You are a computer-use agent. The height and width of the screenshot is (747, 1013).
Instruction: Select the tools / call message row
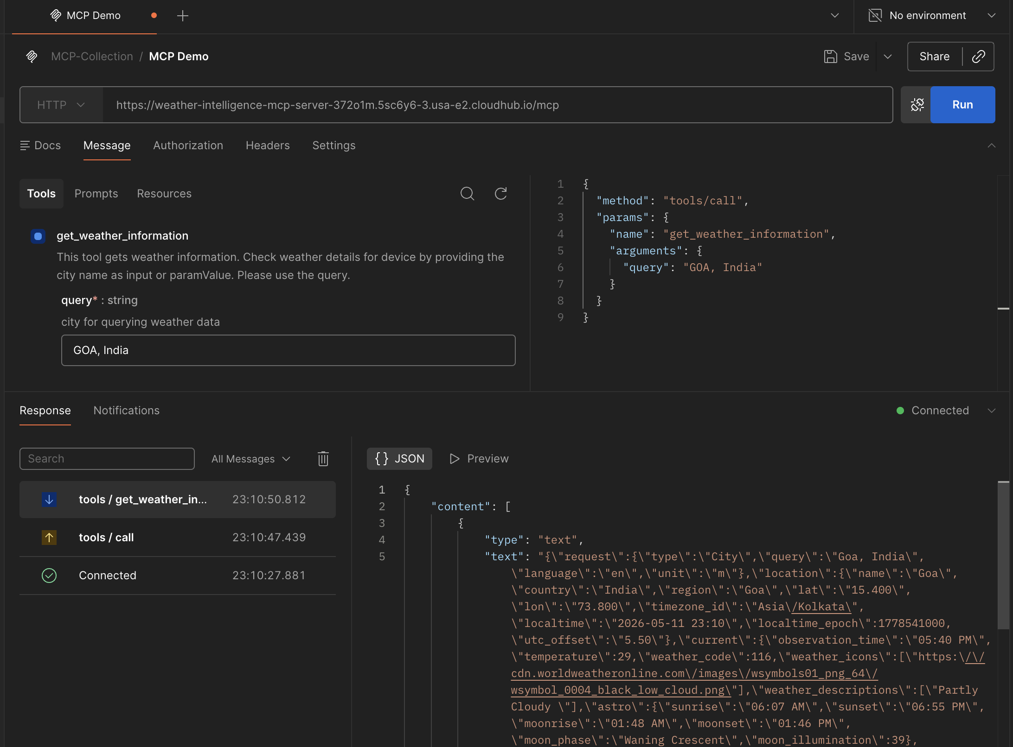click(178, 538)
